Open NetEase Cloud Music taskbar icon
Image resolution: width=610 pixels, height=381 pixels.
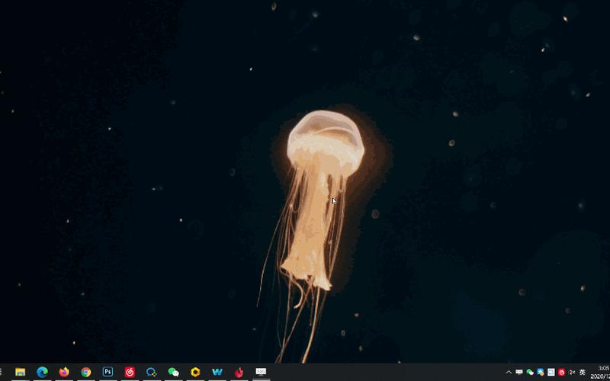130,372
